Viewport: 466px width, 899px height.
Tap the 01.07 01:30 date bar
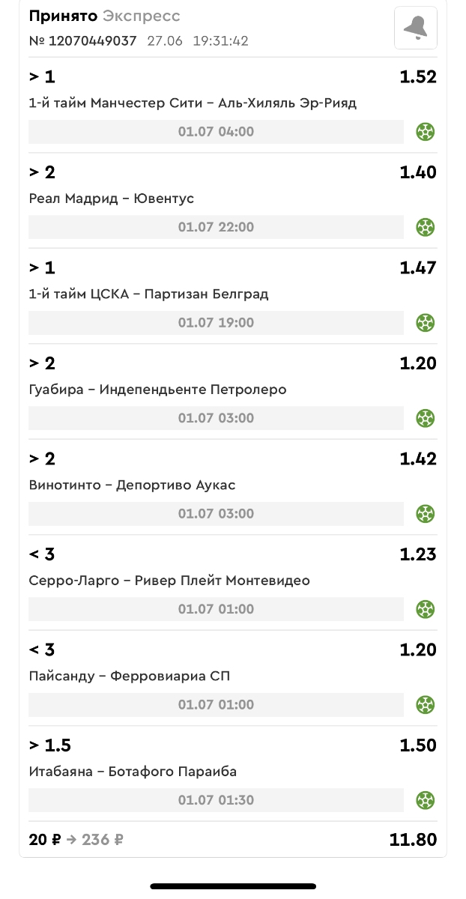tap(216, 800)
